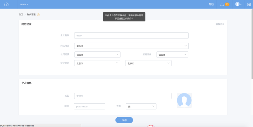The image size is (253, 127).
Task: Select city in second 企业地址 dropdown
Action: tap(149, 63)
